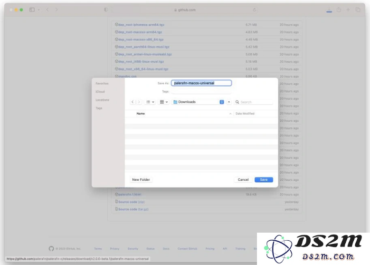This screenshot has height=265, width=370.
Task: Open the Terms footer link
Action: (x=98, y=249)
